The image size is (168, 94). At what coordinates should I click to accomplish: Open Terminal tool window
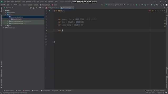click(x=35, y=91)
